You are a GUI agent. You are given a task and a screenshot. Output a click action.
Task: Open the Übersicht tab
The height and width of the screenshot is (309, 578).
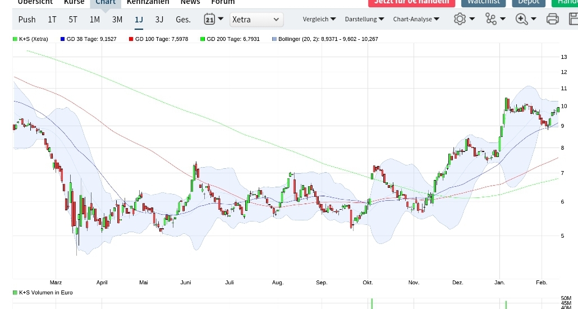(35, 2)
